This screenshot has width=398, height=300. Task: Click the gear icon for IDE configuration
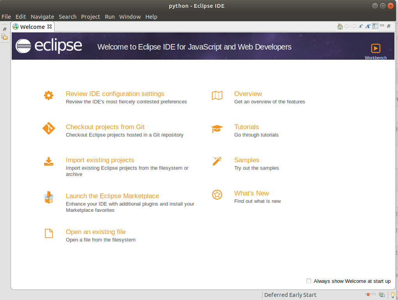pyautogui.click(x=48, y=95)
